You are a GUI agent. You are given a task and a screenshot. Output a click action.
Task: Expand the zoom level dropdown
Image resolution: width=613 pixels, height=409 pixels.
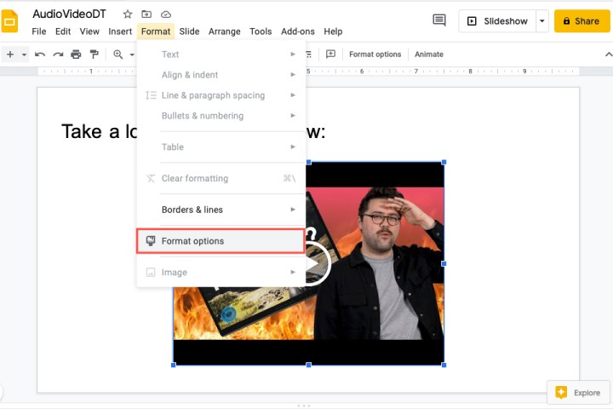[x=132, y=55]
